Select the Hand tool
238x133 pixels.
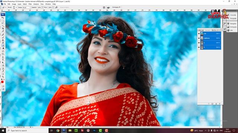coord(3,74)
